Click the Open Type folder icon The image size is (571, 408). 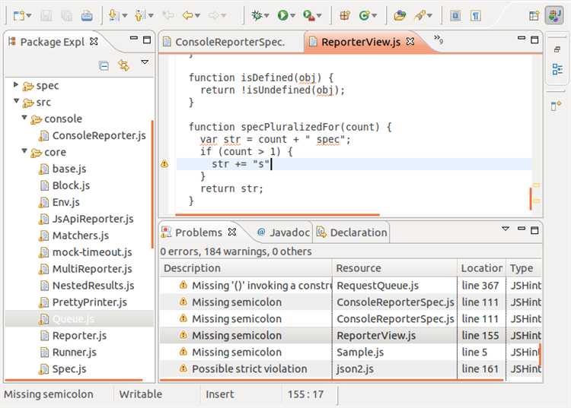point(400,15)
